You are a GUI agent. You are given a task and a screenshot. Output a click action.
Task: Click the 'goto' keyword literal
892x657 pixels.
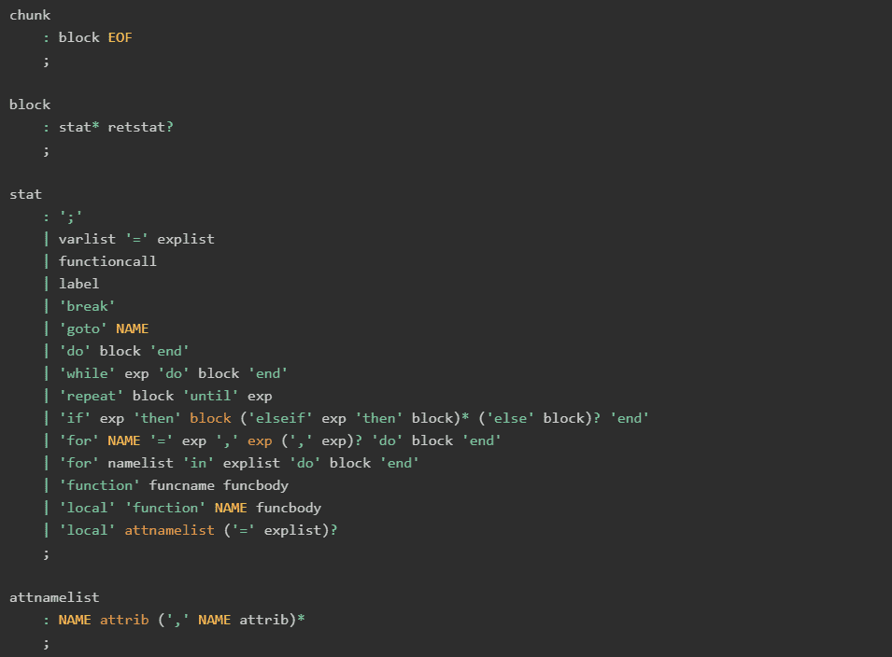tap(83, 328)
